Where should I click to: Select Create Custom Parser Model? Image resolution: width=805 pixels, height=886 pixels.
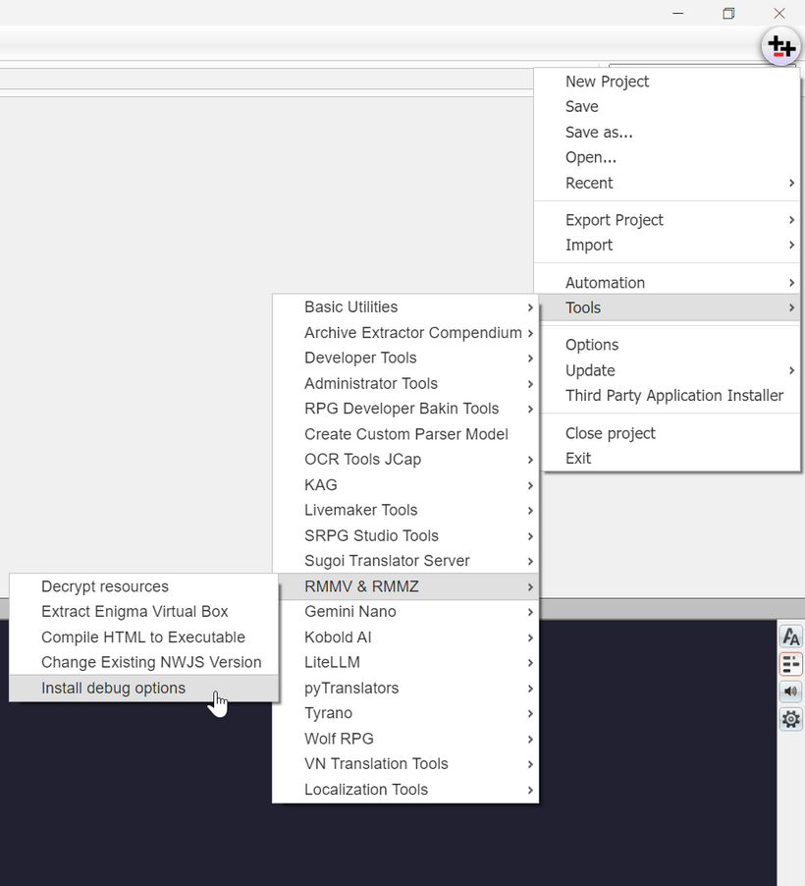pos(405,434)
